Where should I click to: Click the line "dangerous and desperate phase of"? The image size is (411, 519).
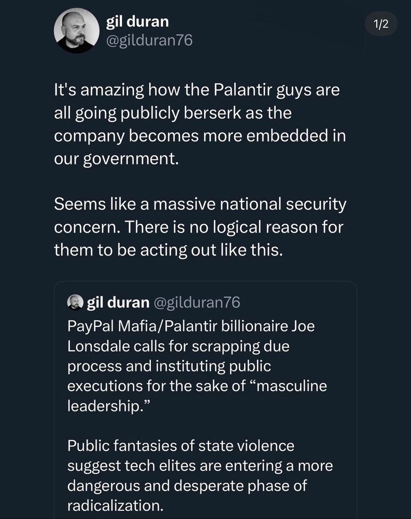pyautogui.click(x=187, y=485)
